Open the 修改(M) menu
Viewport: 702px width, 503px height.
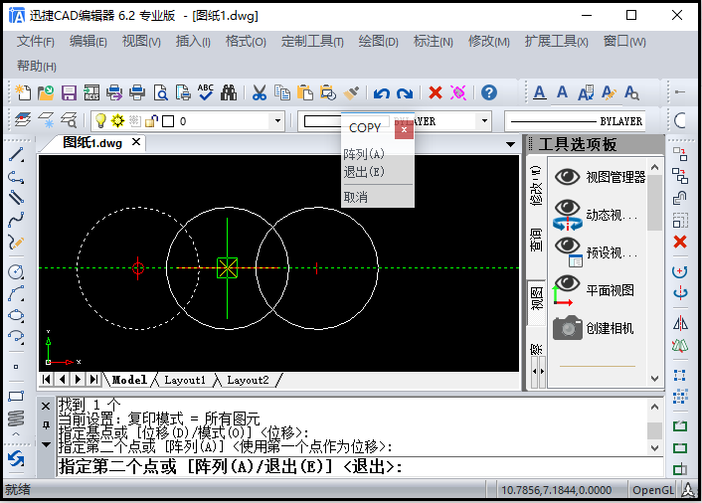click(489, 41)
